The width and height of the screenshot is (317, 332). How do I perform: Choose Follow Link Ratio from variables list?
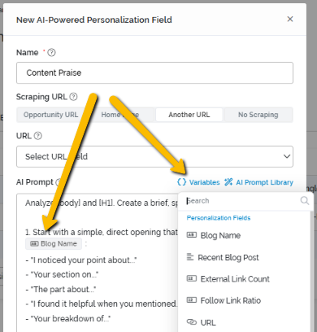pyautogui.click(x=230, y=300)
